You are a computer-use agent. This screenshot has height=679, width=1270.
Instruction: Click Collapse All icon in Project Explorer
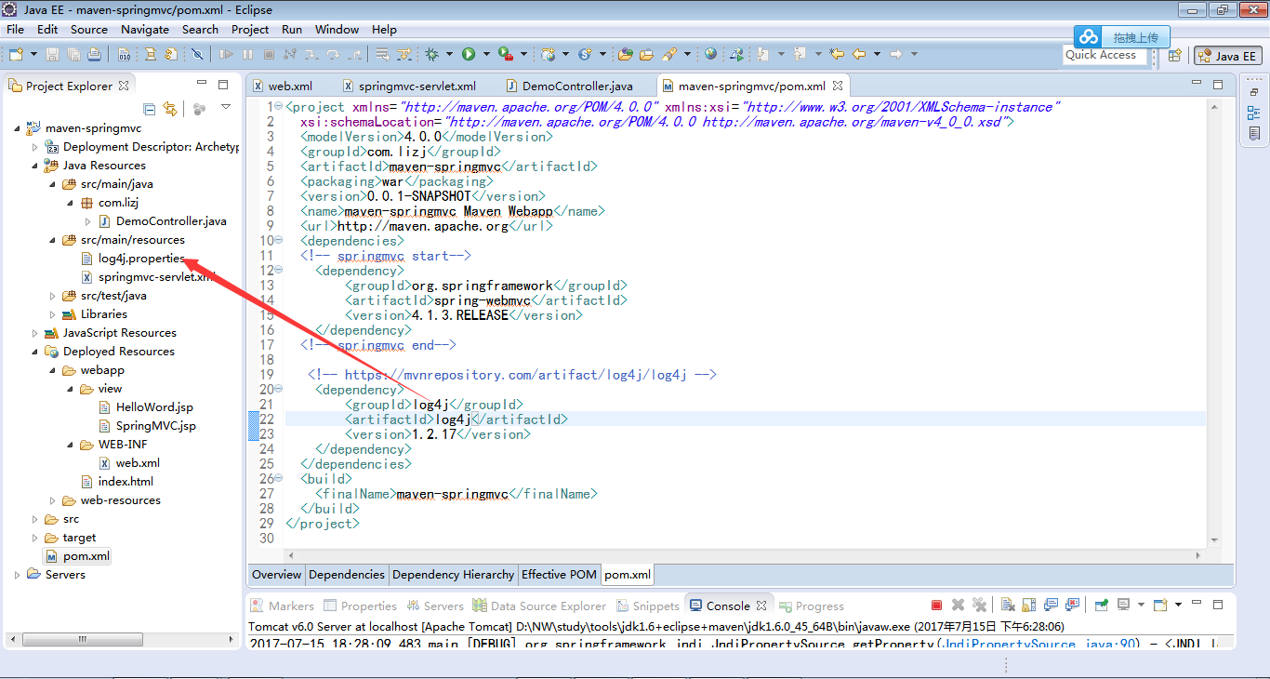coord(149,109)
